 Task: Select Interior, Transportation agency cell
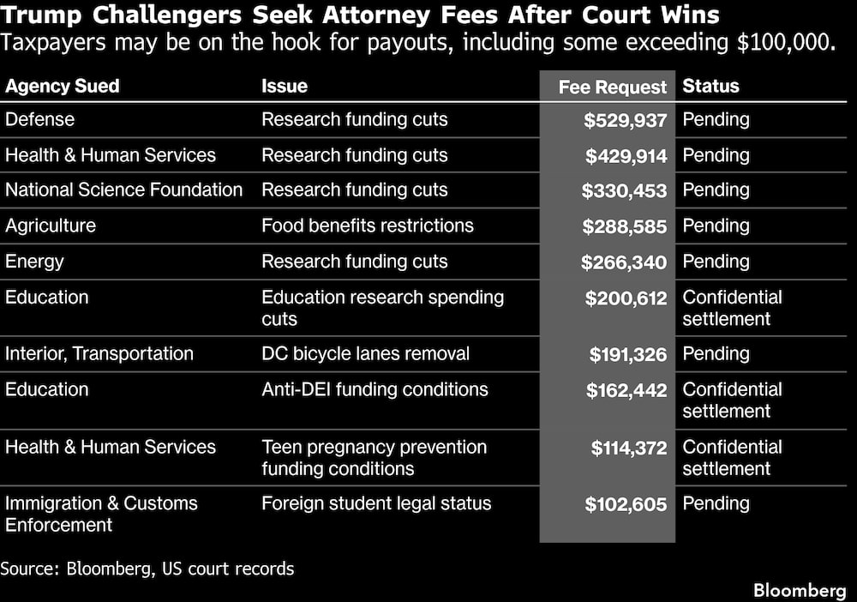pyautogui.click(x=99, y=354)
